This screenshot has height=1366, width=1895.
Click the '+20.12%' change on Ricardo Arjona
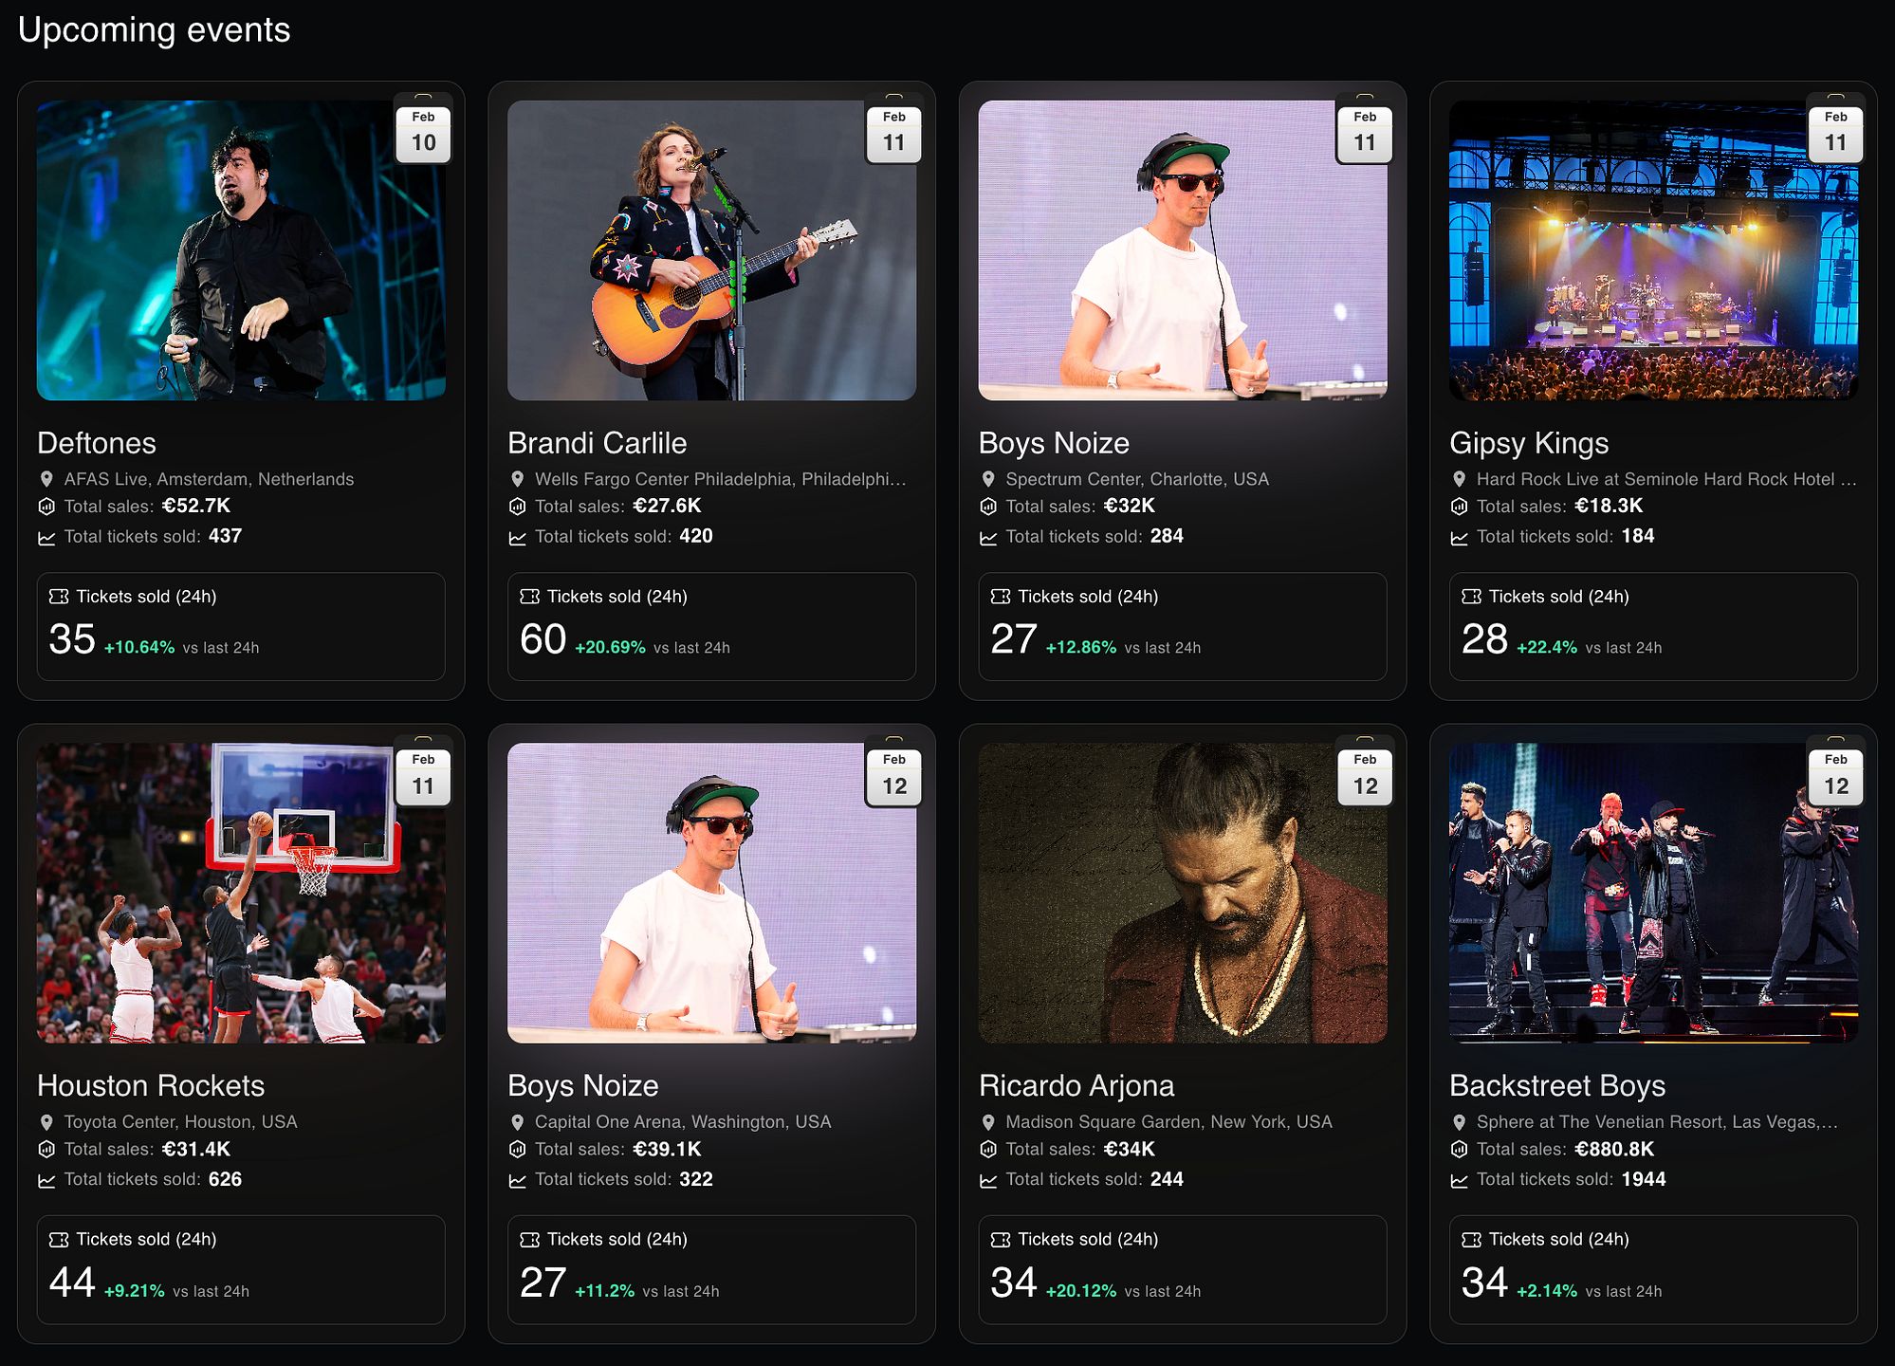point(1081,1291)
